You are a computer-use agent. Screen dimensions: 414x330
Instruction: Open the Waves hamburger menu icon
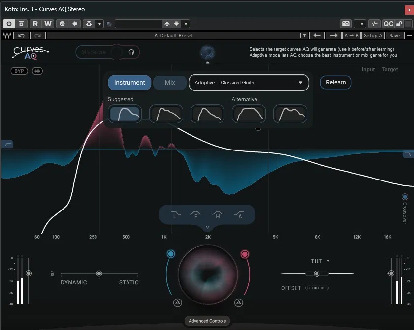[409, 35]
